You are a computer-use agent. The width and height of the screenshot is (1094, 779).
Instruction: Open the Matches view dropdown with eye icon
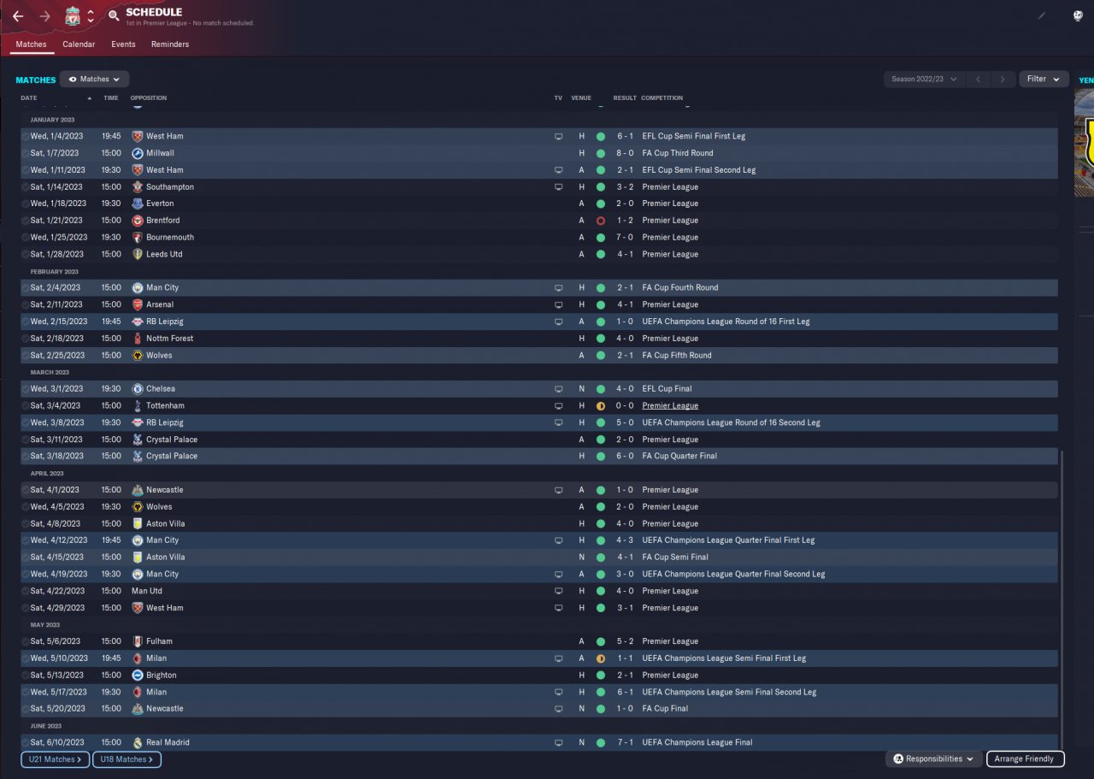[x=94, y=80]
